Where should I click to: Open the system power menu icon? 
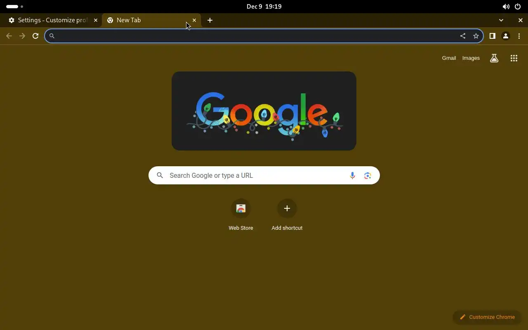pos(518,7)
